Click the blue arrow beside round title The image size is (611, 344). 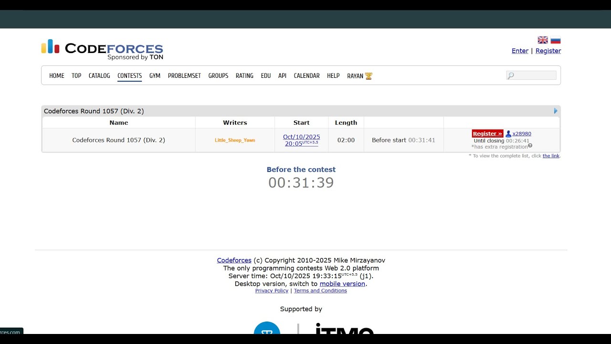coord(556,111)
